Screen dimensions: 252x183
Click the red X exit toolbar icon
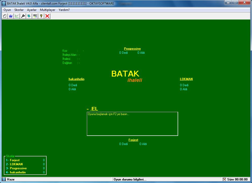[x=47, y=16]
